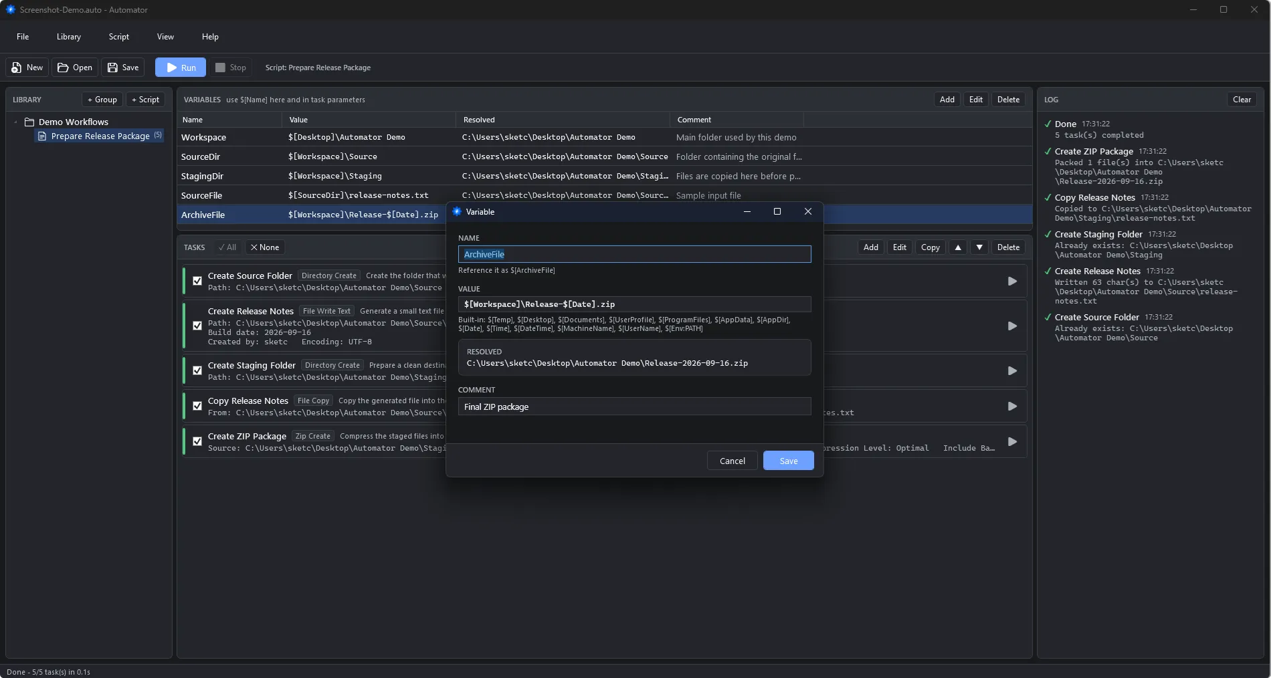
Task: Open the View menu
Action: click(165, 37)
